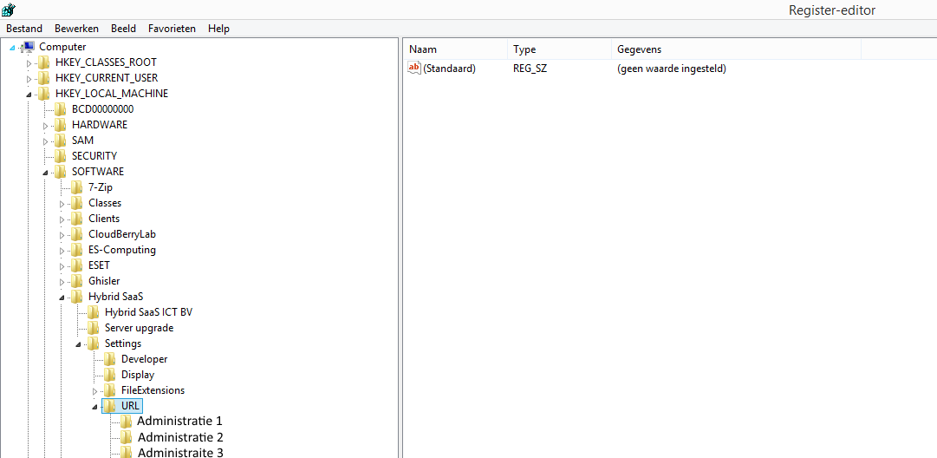This screenshot has width=937, height=458.
Task: Click the Display key folder icon
Action: 110,375
